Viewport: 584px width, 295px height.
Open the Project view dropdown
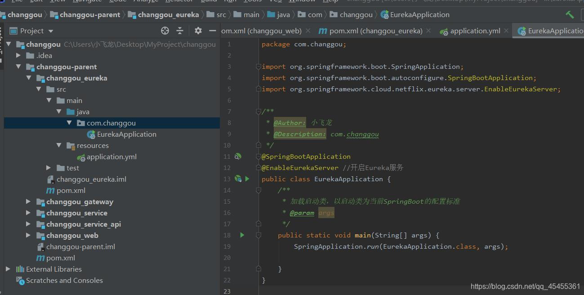[50, 31]
